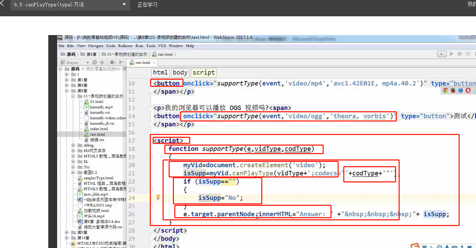Screen dimensions: 476x248
Task: Open the VCS menu
Action: (x=162, y=46)
